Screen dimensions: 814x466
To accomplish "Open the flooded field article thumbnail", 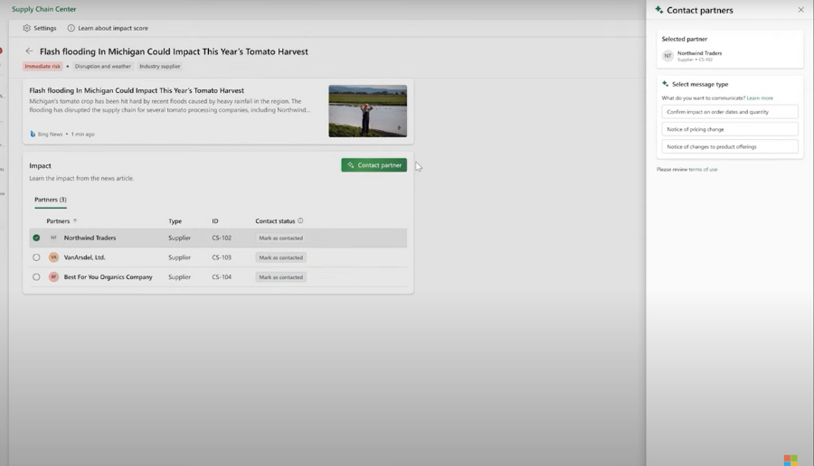I will coord(367,111).
